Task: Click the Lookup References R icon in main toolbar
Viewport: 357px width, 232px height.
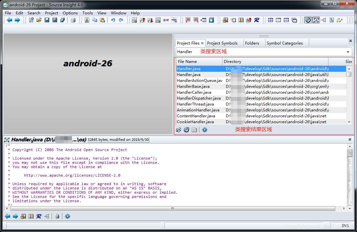Action: tap(257, 20)
